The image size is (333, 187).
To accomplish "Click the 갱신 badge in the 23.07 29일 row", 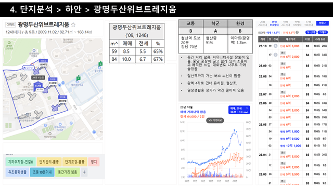I will pyautogui.click(x=283, y=92).
